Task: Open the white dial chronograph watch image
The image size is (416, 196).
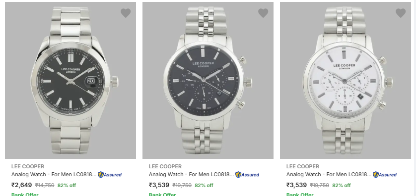Action: [345, 80]
